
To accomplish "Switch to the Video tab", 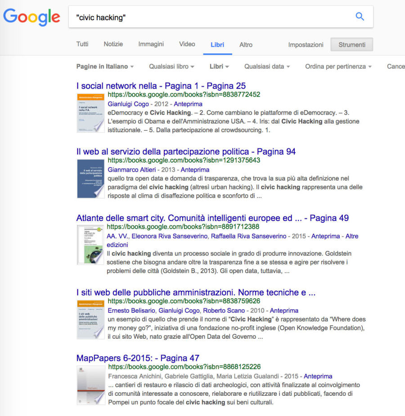I will (187, 44).
